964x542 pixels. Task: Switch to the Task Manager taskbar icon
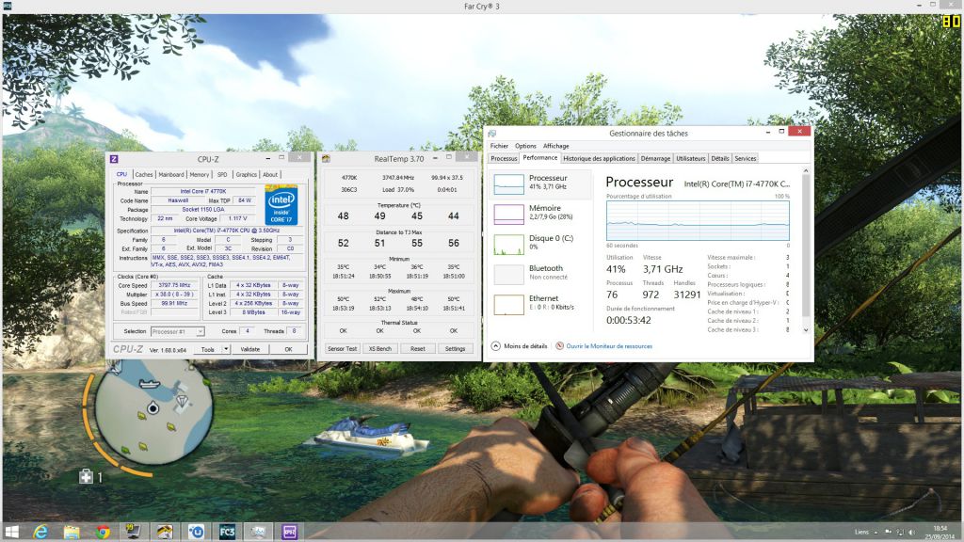[x=258, y=532]
